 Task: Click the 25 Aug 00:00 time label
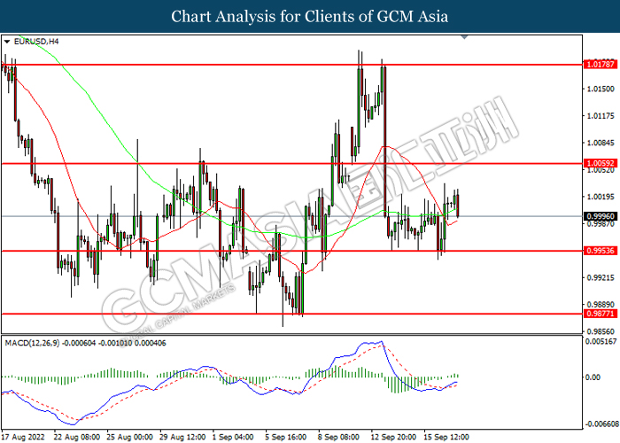[x=129, y=437]
